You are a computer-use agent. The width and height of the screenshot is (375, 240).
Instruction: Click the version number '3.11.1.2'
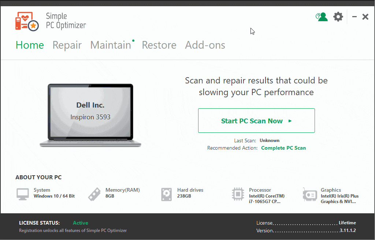[348, 230]
